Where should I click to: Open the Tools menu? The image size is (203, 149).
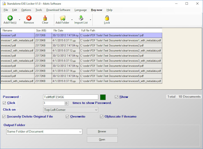(39, 10)
